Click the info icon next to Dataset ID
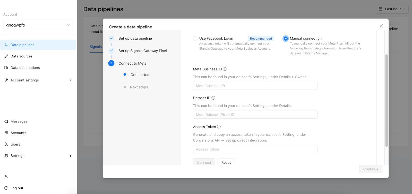The width and height of the screenshot is (412, 194). tap(213, 98)
